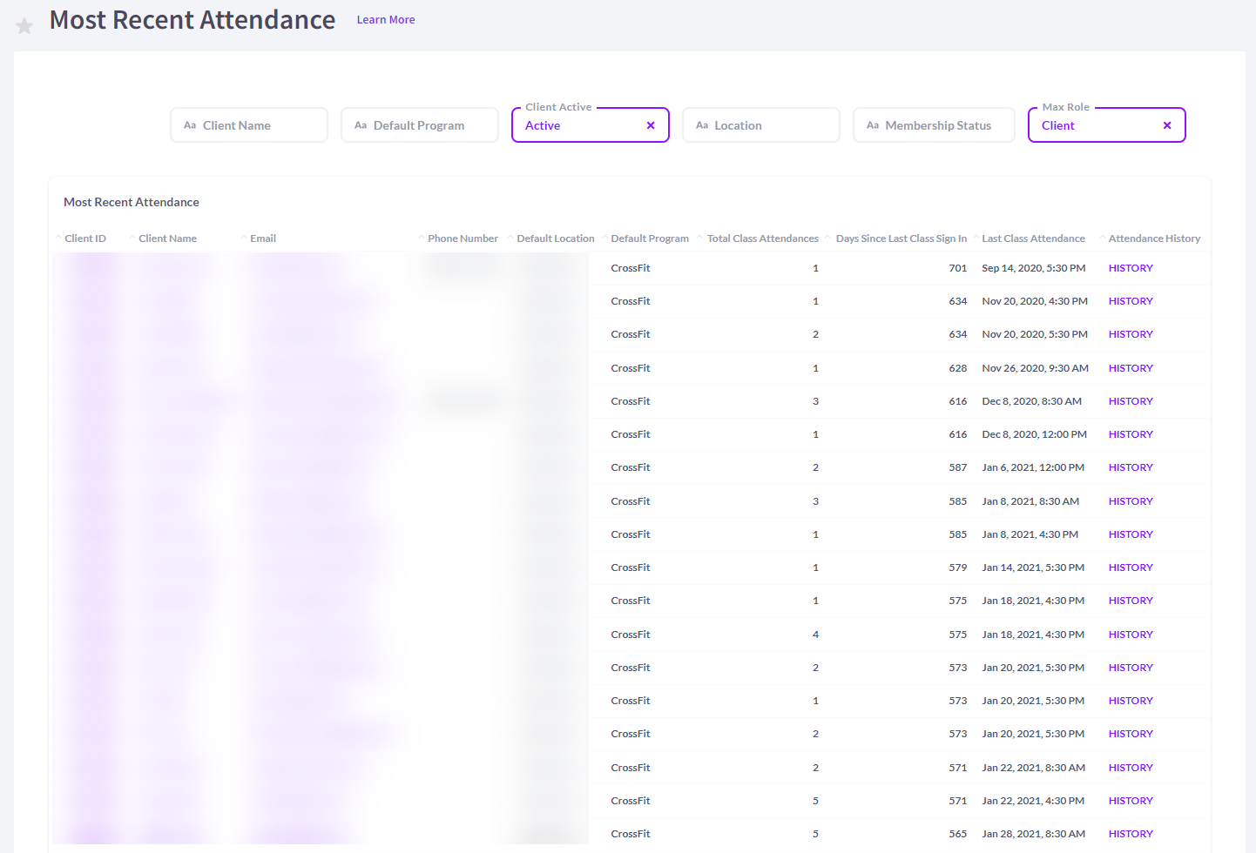
Task: Sort by the Client ID column header
Action: point(85,238)
